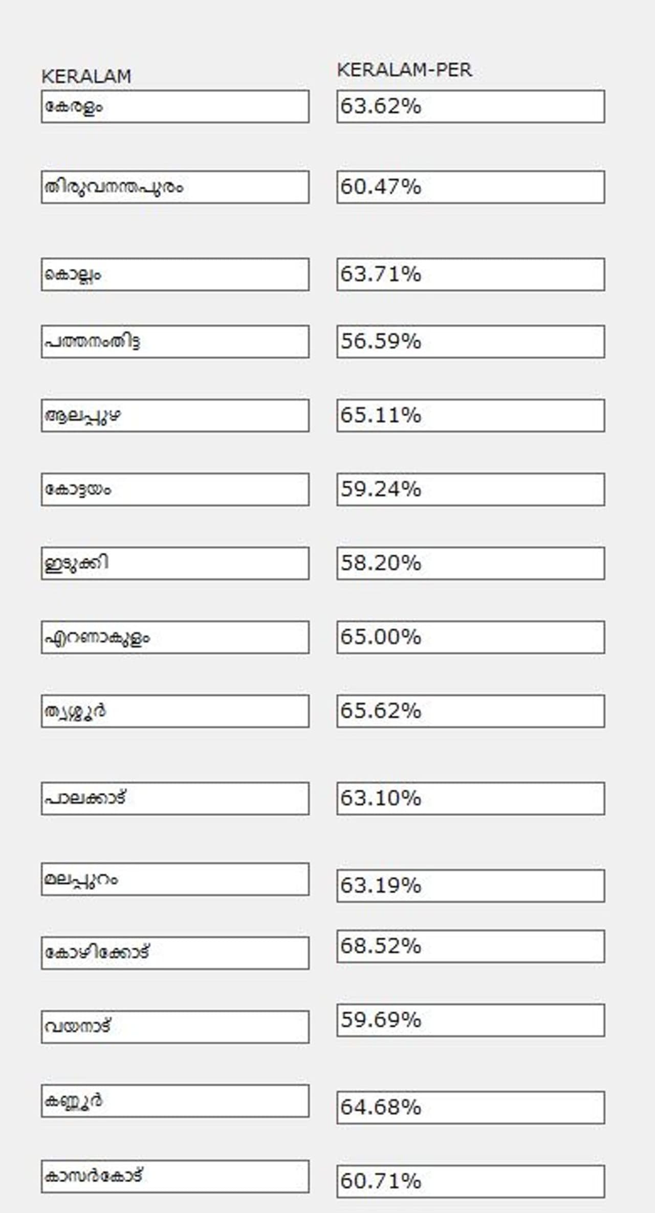The image size is (655, 1213).
Task: Click the 68.52% percentage box
Action: click(470, 946)
